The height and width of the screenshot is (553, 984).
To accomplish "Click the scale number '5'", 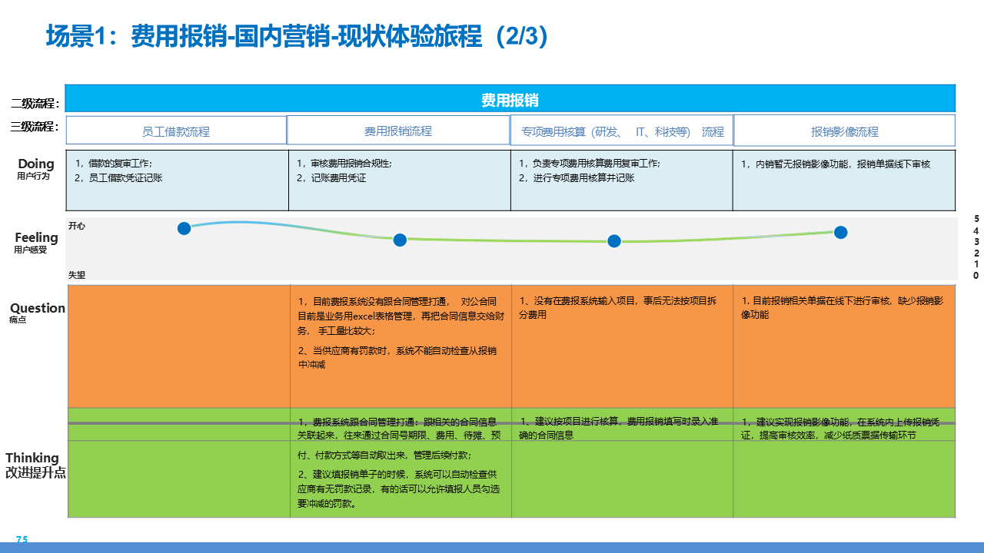I will 976,219.
